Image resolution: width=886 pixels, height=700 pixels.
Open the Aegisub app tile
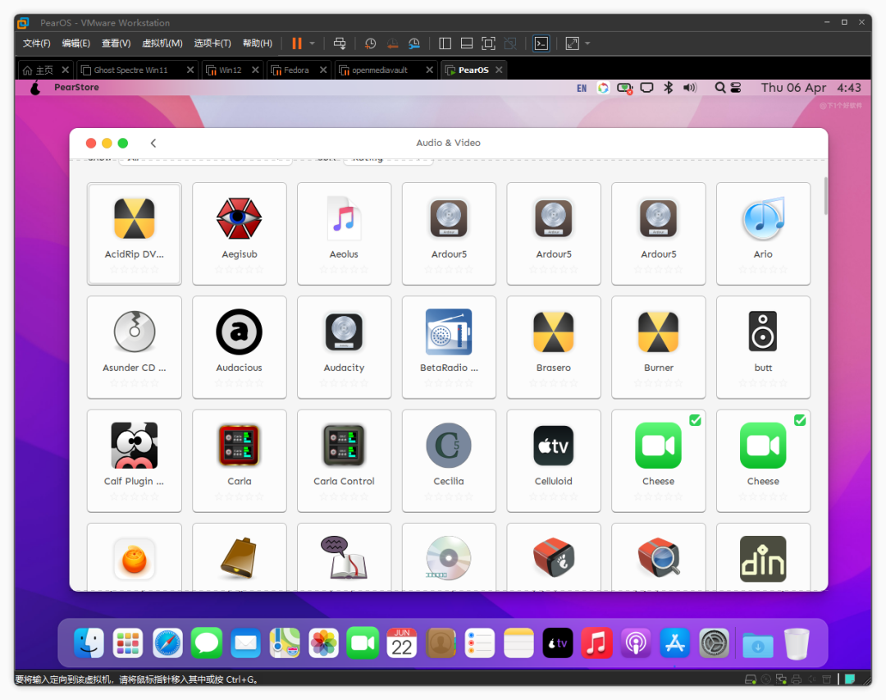(239, 233)
